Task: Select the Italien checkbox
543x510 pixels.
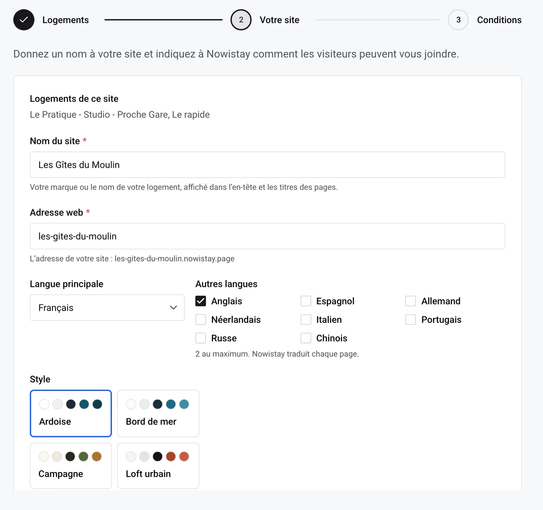Action: pos(306,319)
